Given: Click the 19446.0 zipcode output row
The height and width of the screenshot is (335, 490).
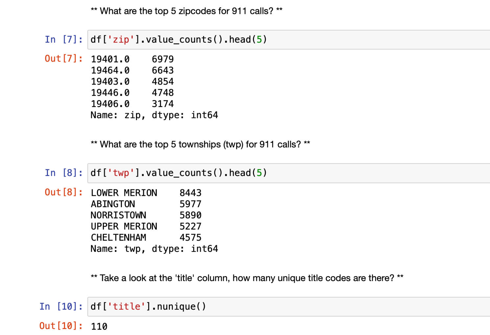Looking at the screenshot, I should coord(132,93).
